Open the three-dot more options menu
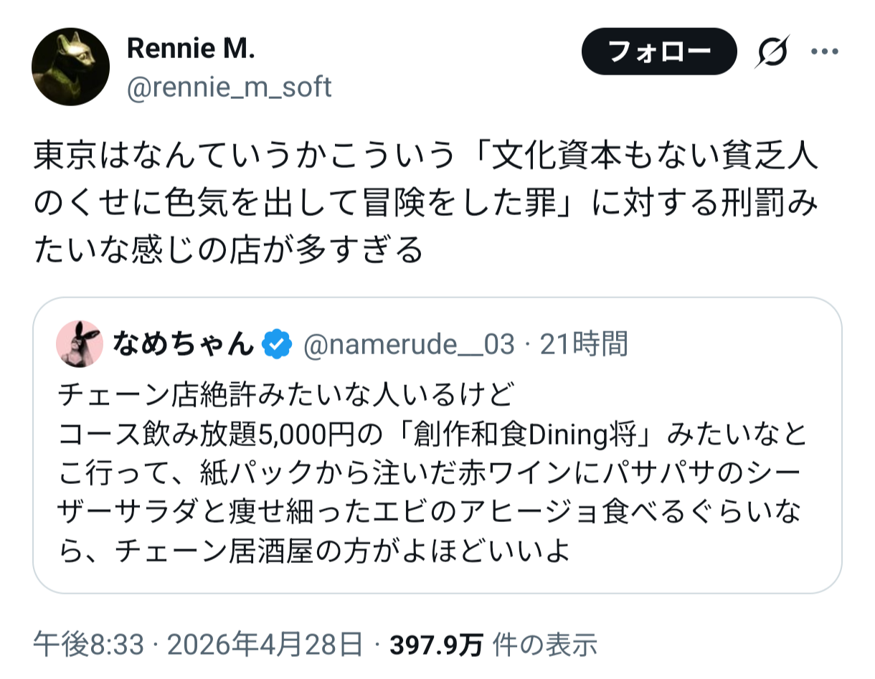The height and width of the screenshot is (679, 875). [824, 52]
